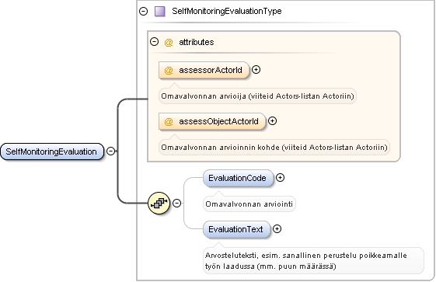Select the EvaluationCode element
This screenshot has width=436, height=282.
pyautogui.click(x=239, y=178)
